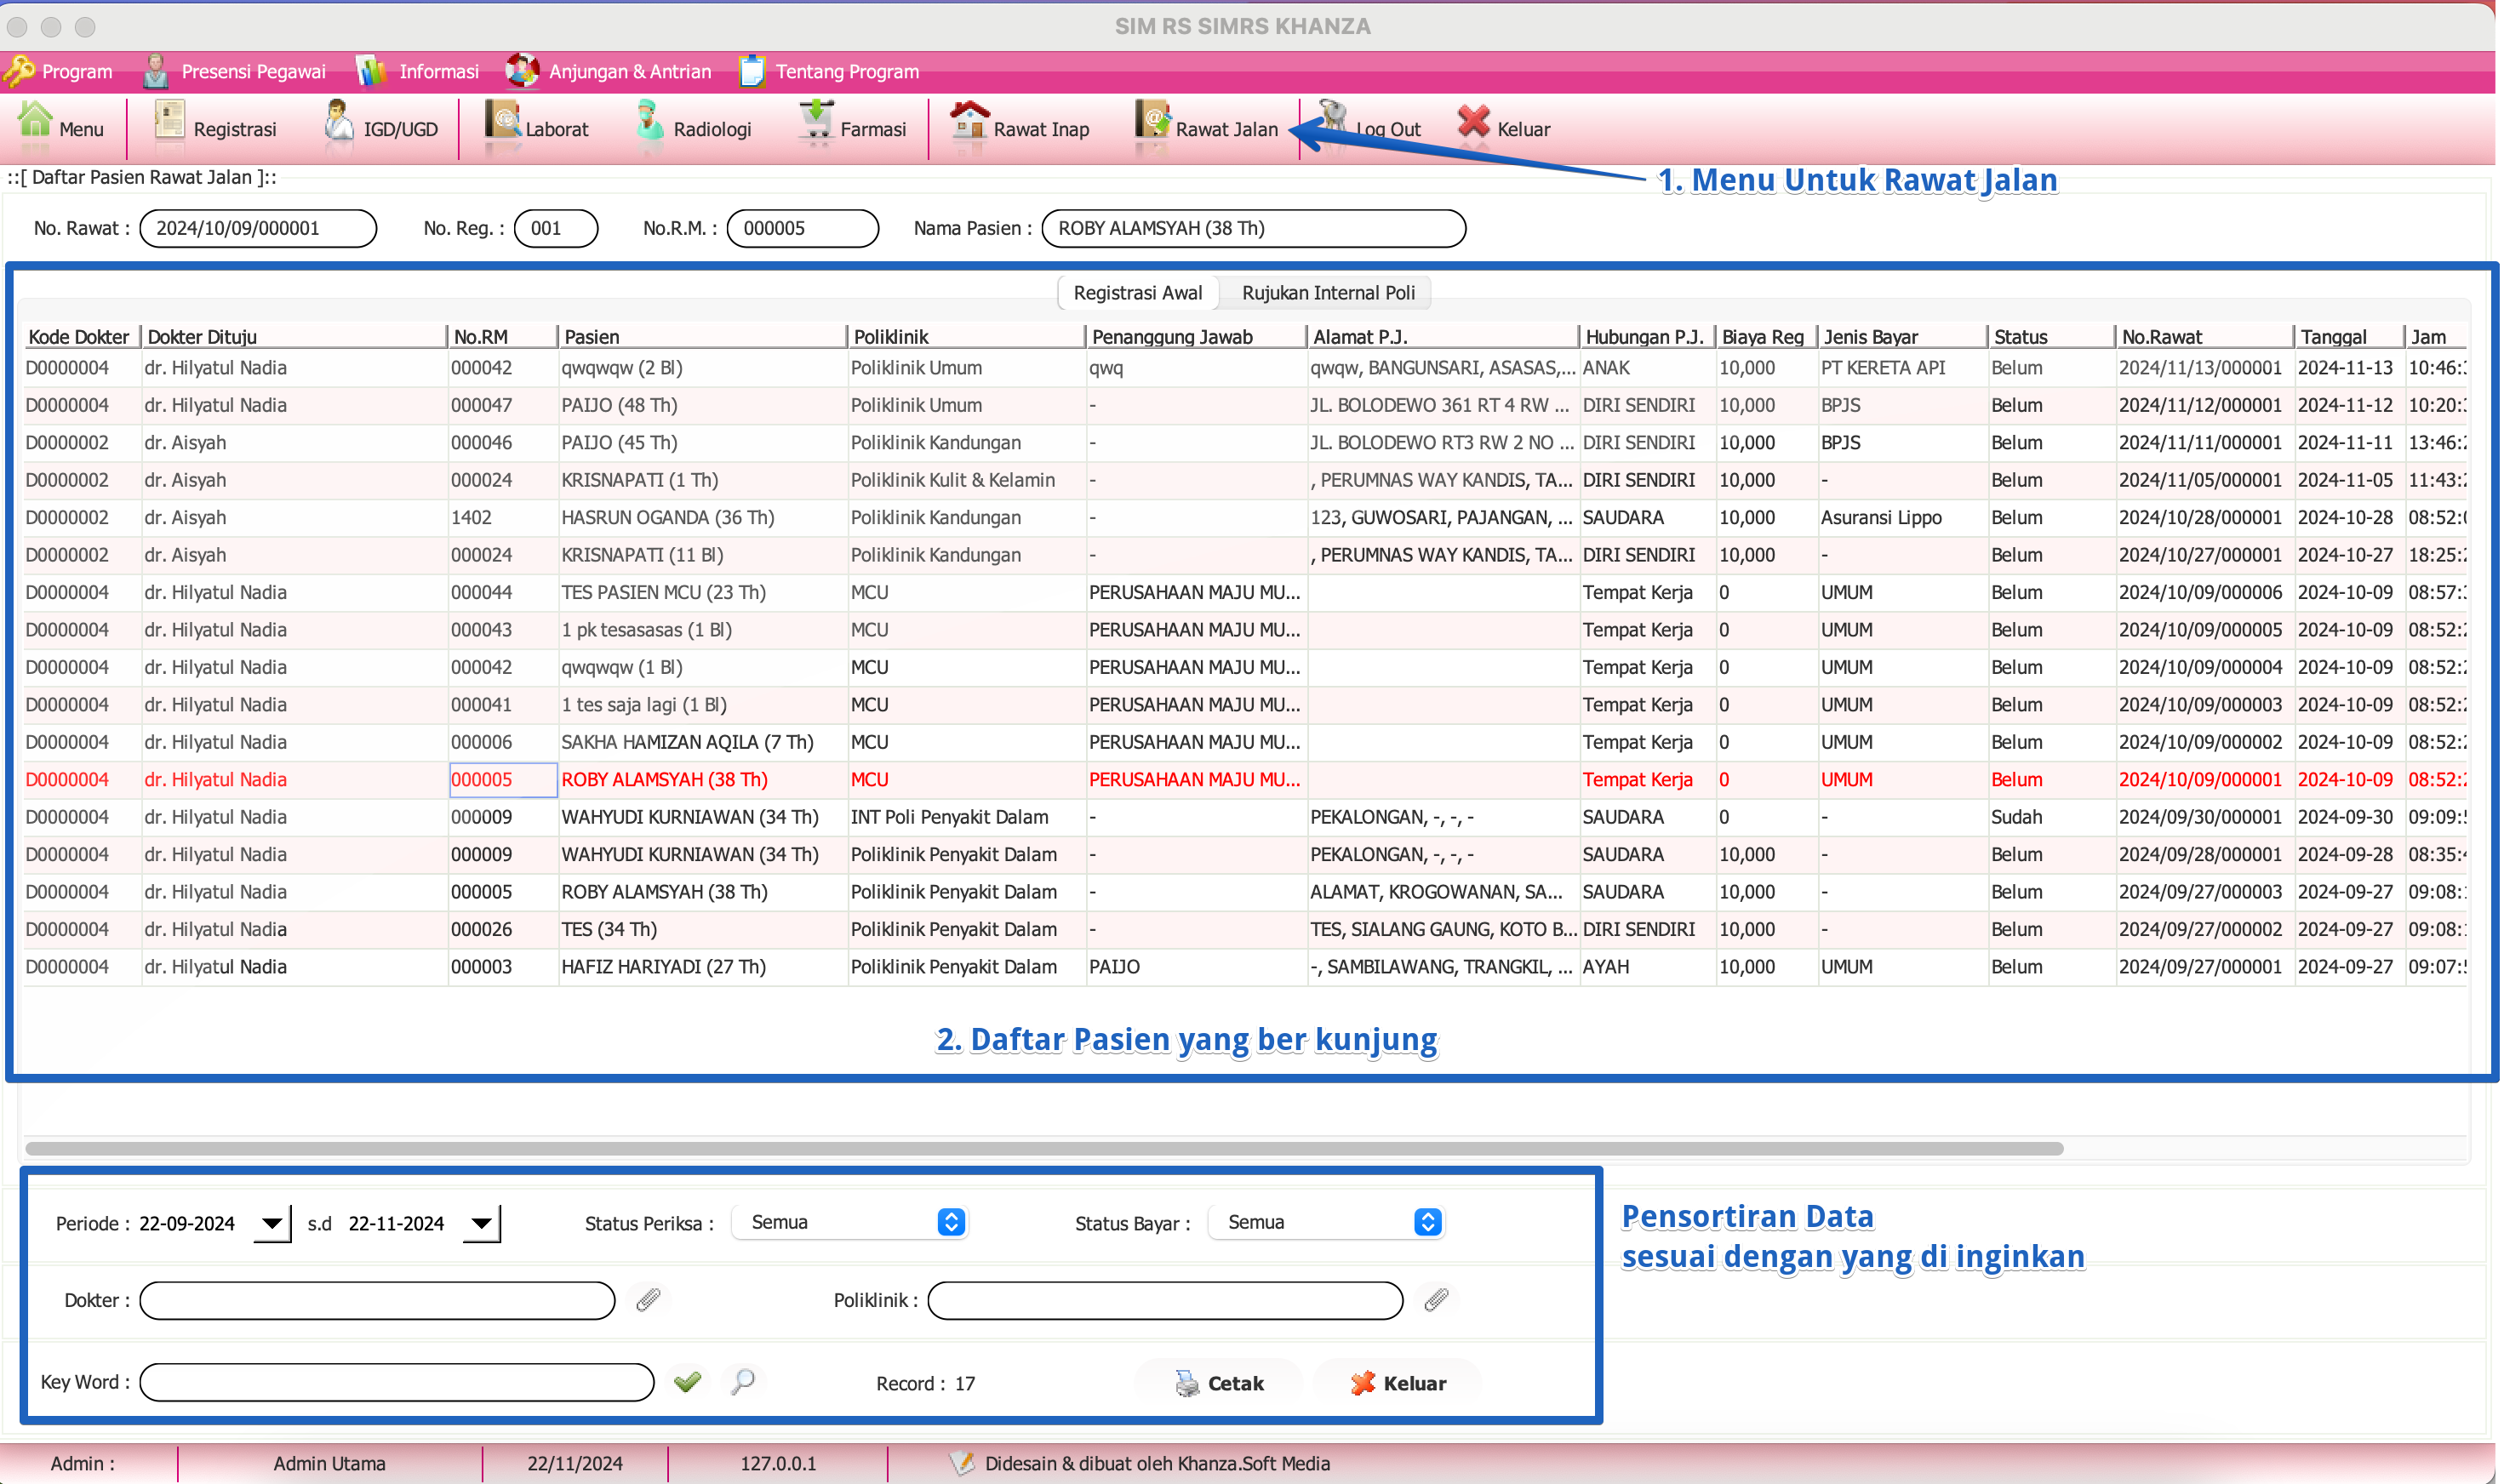The height and width of the screenshot is (1484, 2504).
Task: Select row for PAIJO (48 Th)
Action: 1244,405
